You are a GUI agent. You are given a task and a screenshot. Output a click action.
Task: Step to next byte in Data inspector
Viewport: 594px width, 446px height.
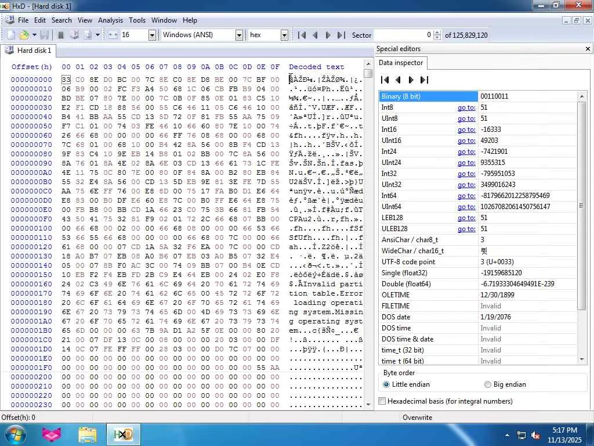411,80
